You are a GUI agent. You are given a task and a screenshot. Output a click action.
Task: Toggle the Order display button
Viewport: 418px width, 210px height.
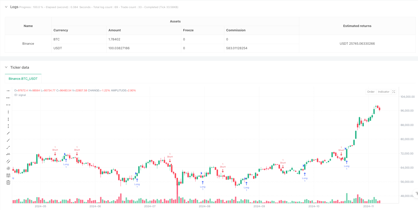coord(371,92)
